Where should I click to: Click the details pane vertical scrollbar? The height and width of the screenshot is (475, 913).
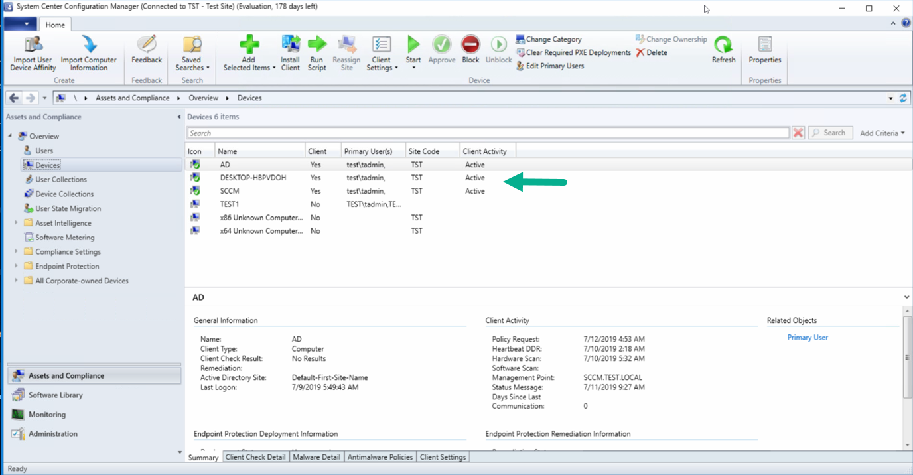tap(907, 358)
